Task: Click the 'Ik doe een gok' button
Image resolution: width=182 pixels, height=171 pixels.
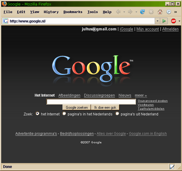Action: click(105, 108)
